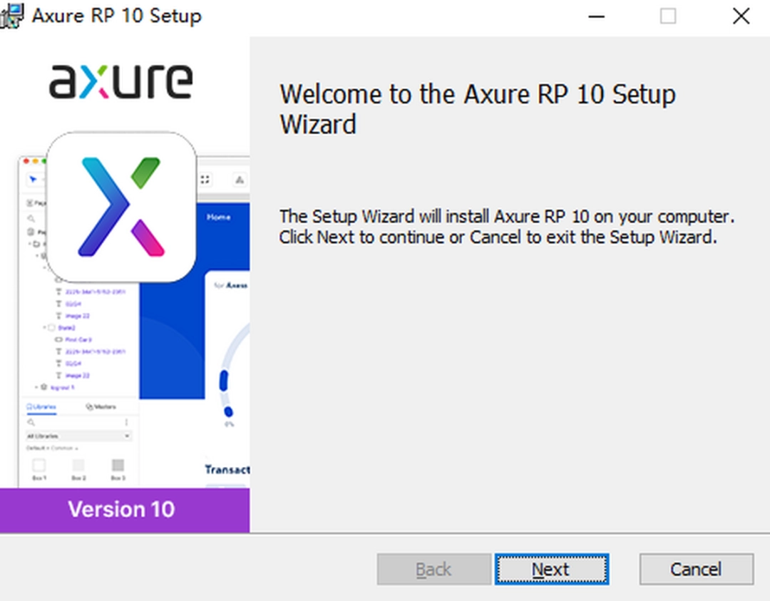Viewport: 770px width, 601px height.
Task: Click the installer icon in the title bar
Action: pos(11,15)
